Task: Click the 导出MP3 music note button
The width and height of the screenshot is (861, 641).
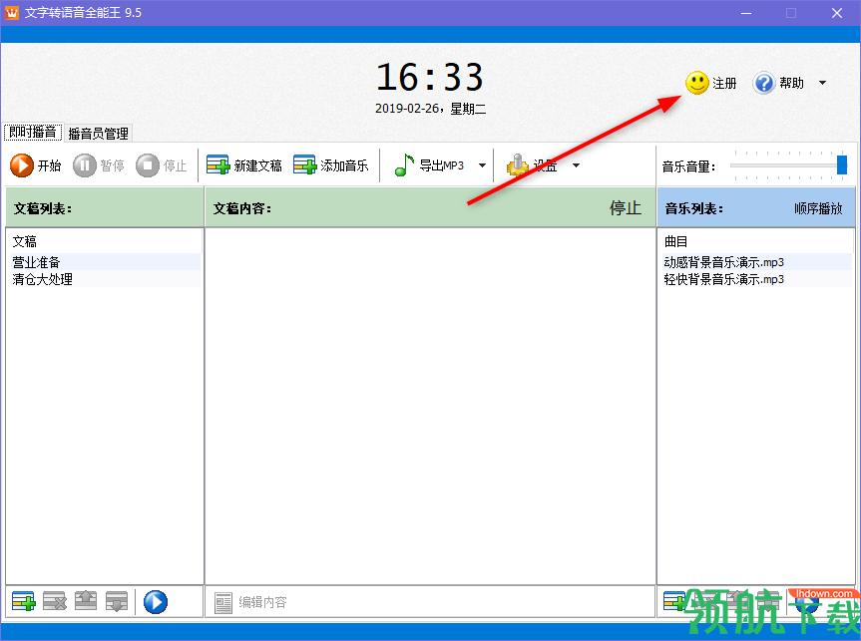Action: tap(429, 165)
